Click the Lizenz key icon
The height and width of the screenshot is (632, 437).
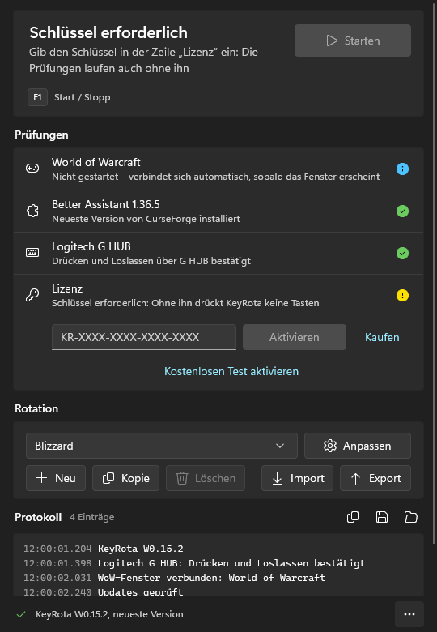coord(32,295)
